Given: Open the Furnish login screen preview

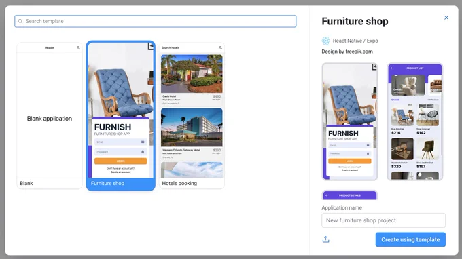Looking at the screenshot, I should (x=350, y=121).
